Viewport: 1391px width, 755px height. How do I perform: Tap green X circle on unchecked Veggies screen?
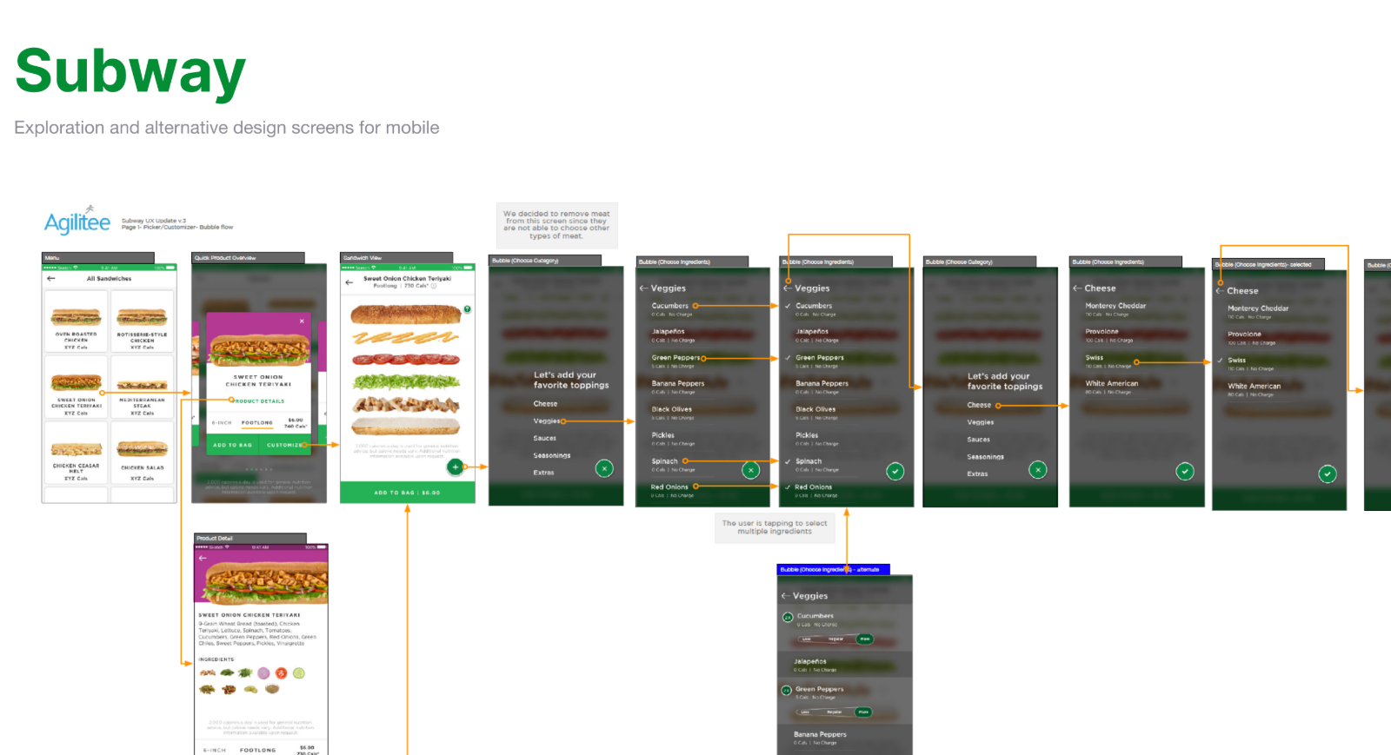(x=751, y=470)
